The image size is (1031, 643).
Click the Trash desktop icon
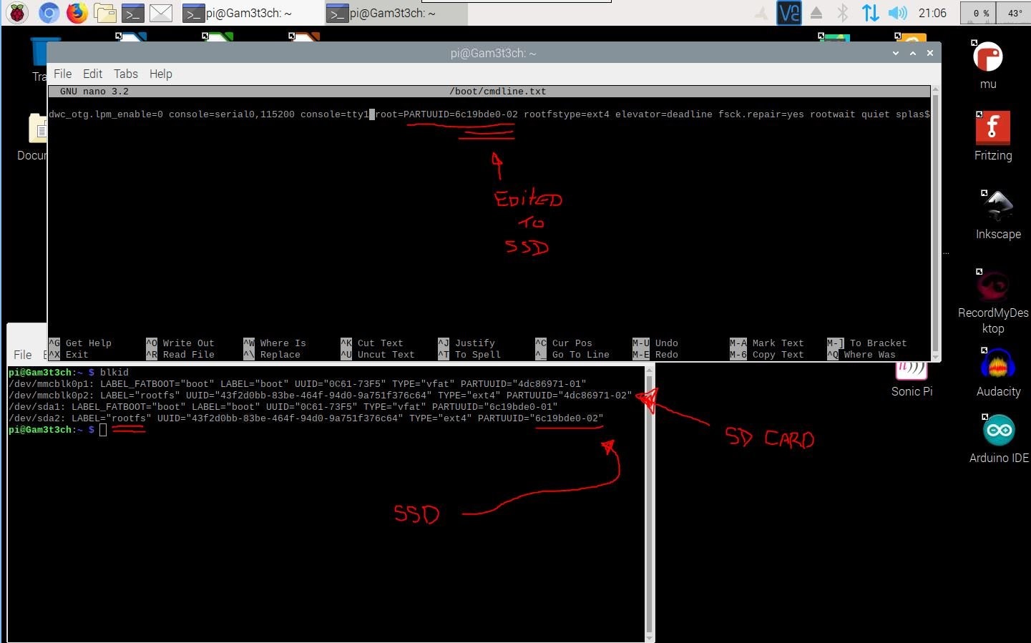tap(39, 60)
